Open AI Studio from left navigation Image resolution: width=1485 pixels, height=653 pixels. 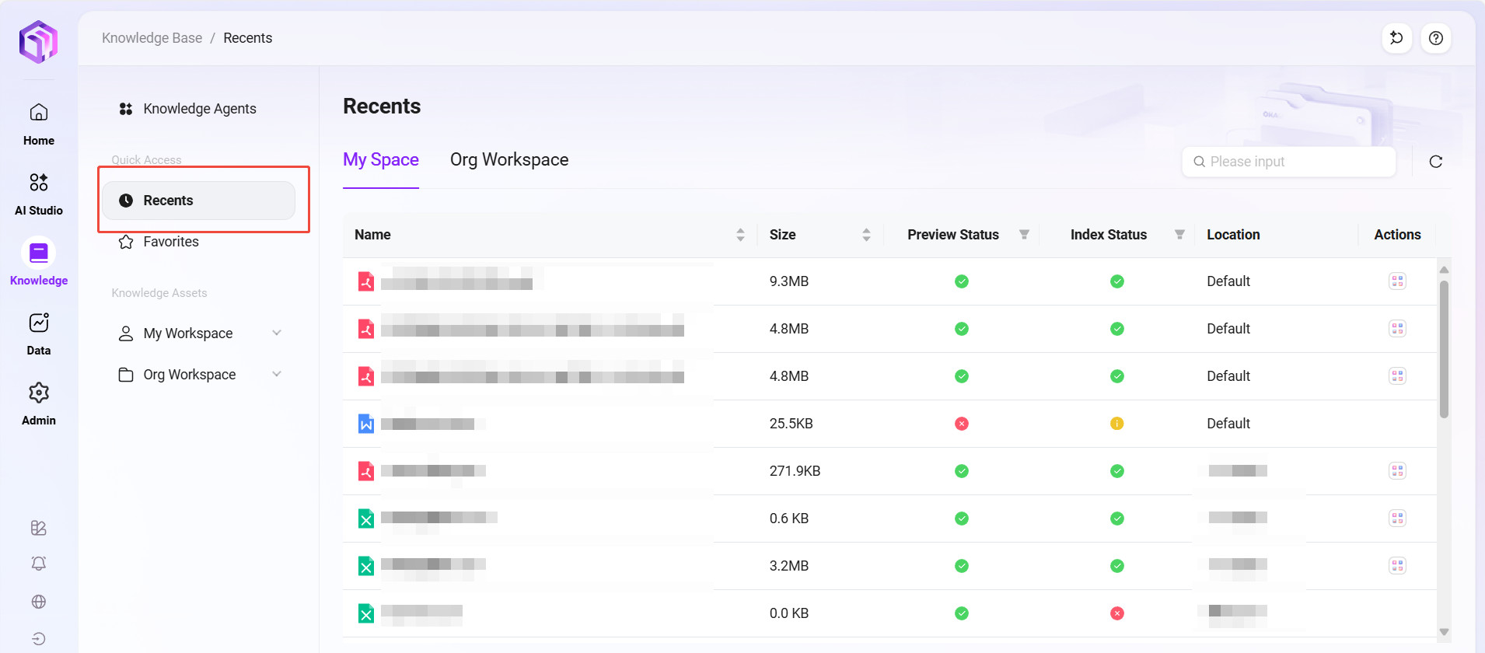point(39,194)
